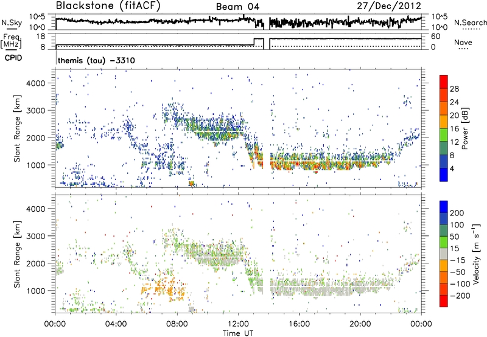Screen dimensions: 487x337
Task: Click the frequency step-up line near 13:00
Action: [x=254, y=42]
